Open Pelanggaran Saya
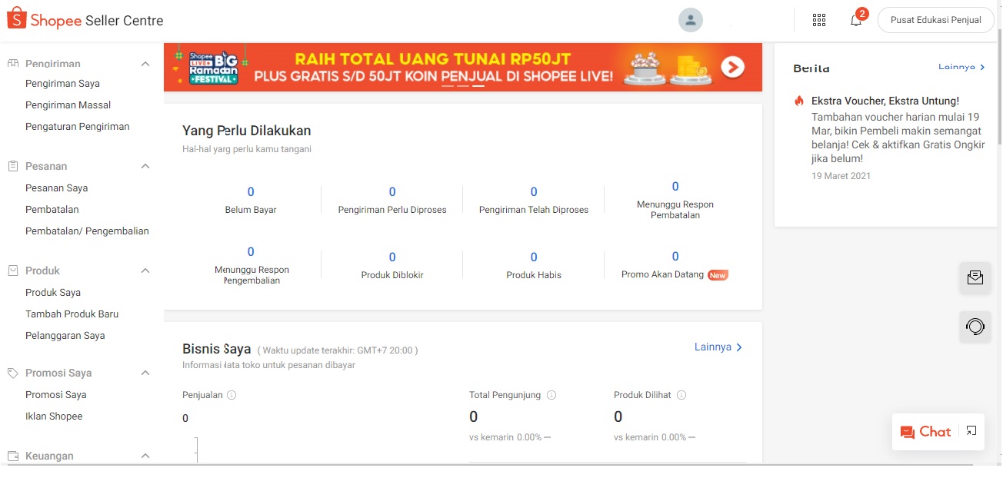The width and height of the screenshot is (1003, 478). (x=65, y=335)
